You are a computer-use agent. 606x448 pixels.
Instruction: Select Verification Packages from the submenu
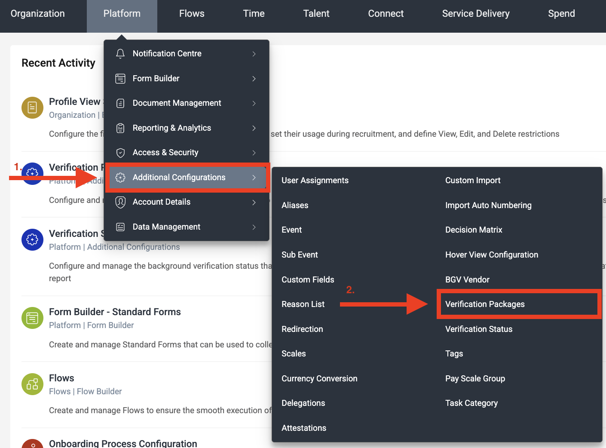tap(485, 304)
